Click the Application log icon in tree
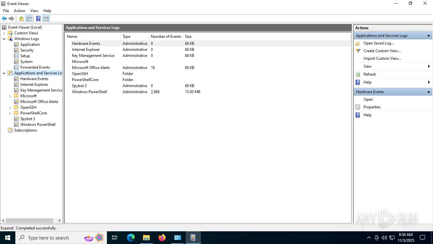 [16, 44]
